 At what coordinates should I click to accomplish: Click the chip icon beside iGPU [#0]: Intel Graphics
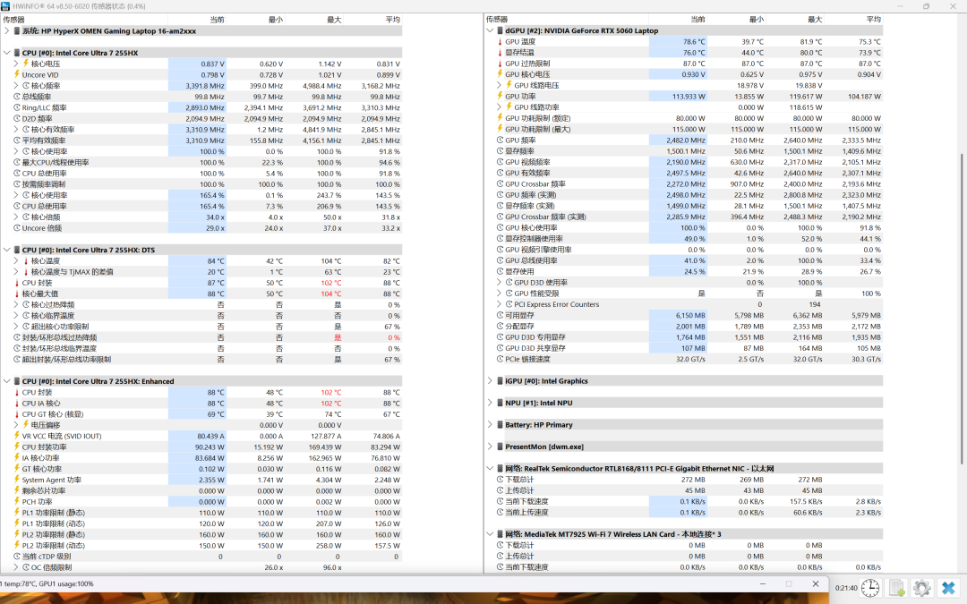[x=500, y=381]
